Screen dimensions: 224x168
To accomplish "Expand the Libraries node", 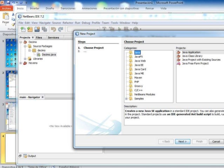I will 25,59.
